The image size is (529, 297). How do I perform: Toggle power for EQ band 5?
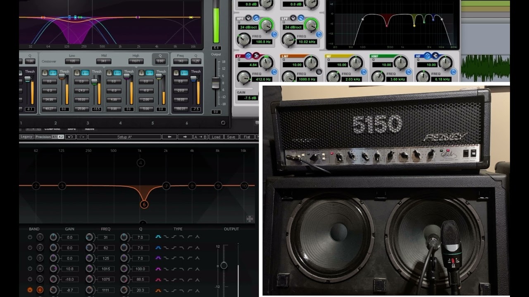(x=30, y=280)
